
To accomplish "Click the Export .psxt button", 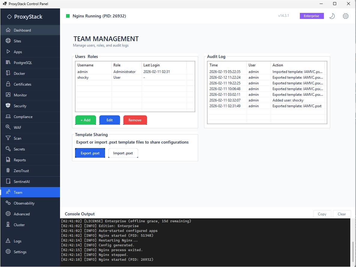I will pos(90,153).
